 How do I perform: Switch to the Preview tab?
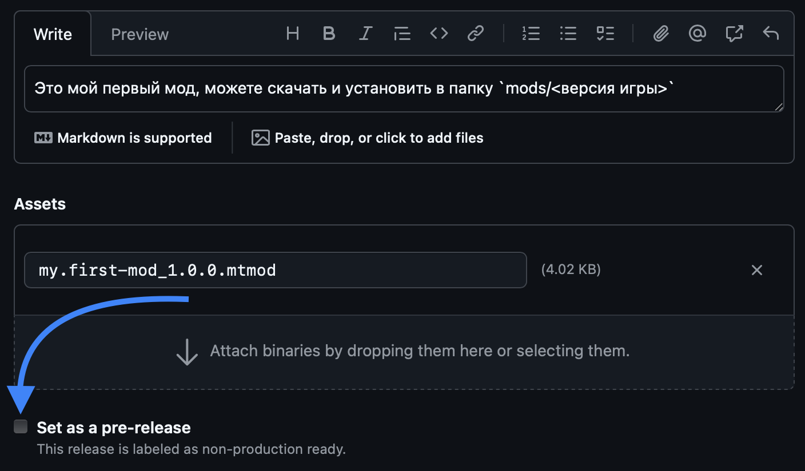point(140,34)
